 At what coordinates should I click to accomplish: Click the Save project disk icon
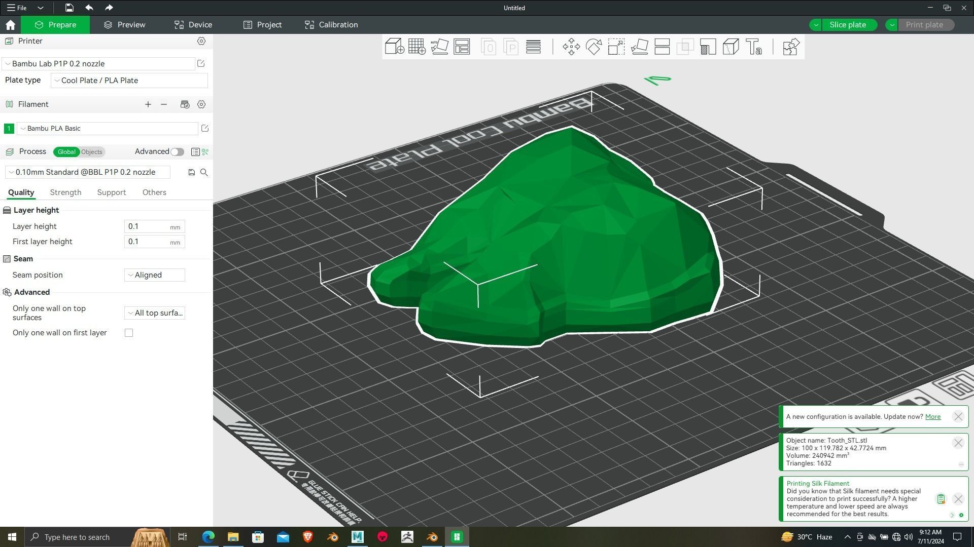[x=69, y=8]
